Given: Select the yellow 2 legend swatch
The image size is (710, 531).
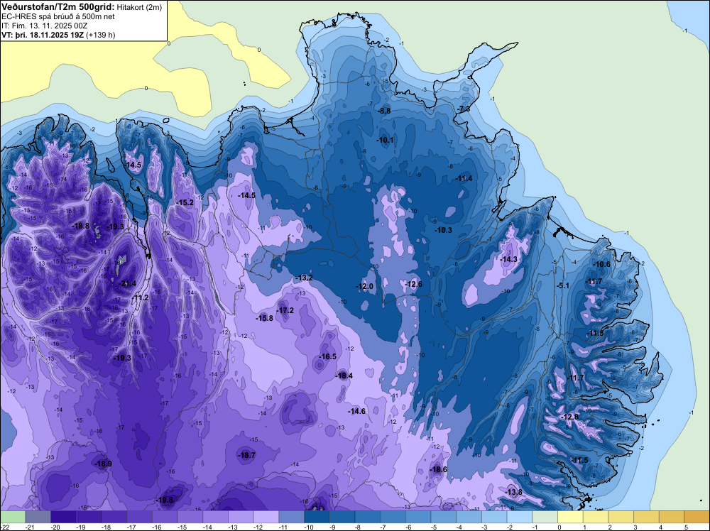Looking at the screenshot, I should pos(621,517).
